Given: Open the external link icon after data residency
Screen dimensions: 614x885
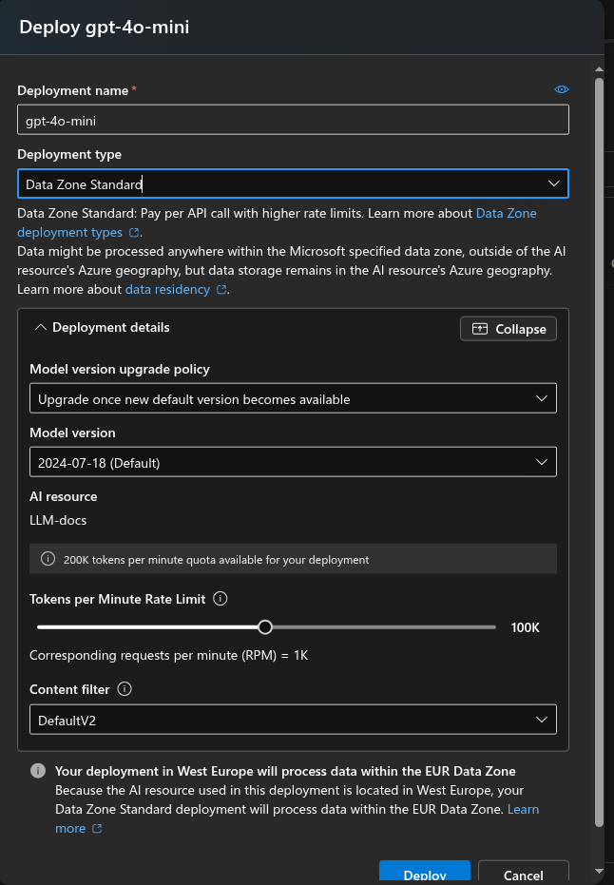Looking at the screenshot, I should click(221, 289).
